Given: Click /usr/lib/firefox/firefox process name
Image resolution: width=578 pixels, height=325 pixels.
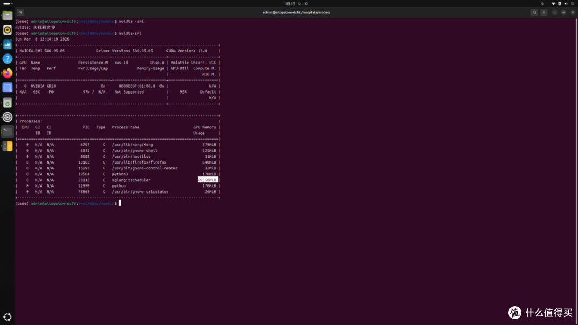Looking at the screenshot, I should click(139, 162).
